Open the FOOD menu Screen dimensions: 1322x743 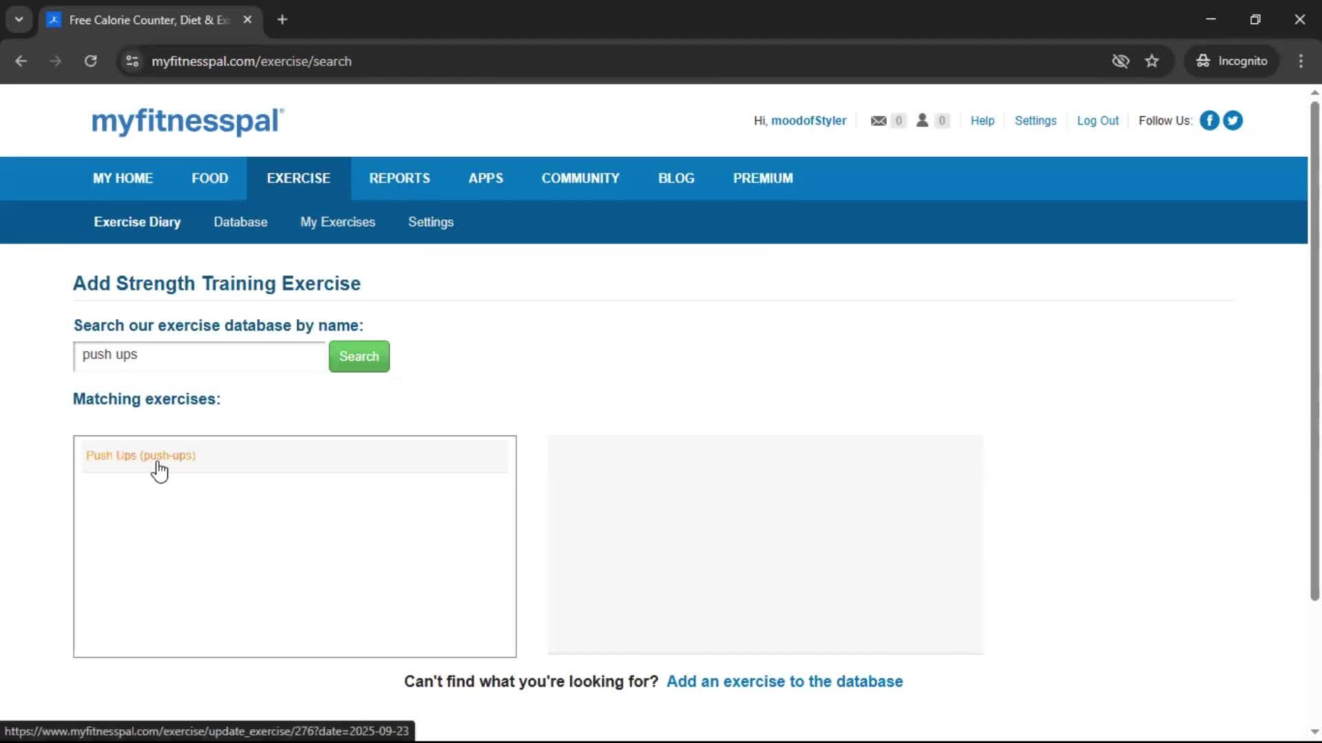[x=209, y=178]
